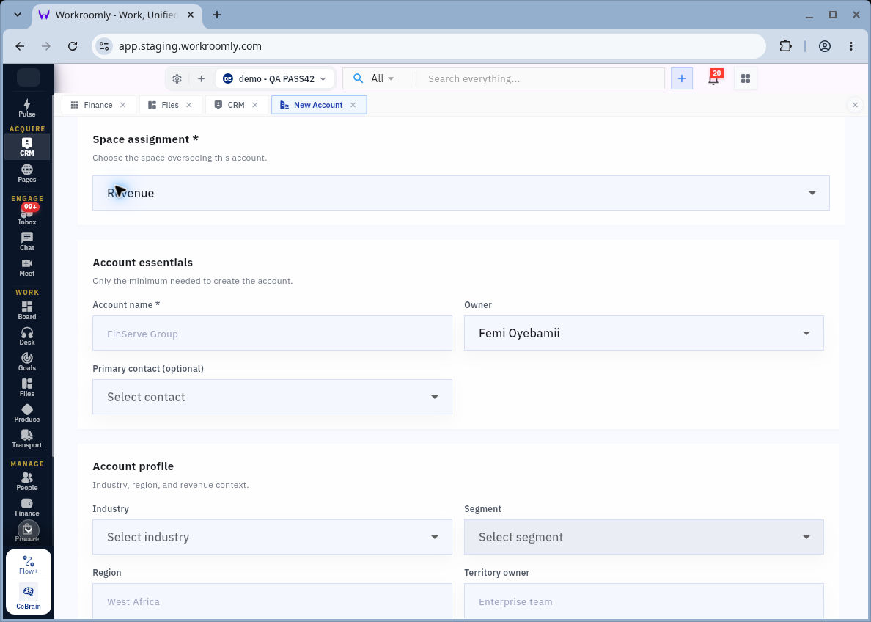Viewport: 871px width, 622px height.
Task: Launch Flow+ automation
Action: click(29, 564)
